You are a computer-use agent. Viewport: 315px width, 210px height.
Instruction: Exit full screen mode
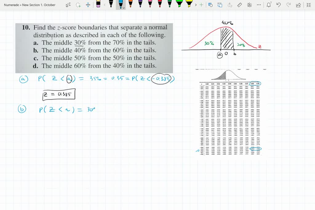tap(309, 5)
